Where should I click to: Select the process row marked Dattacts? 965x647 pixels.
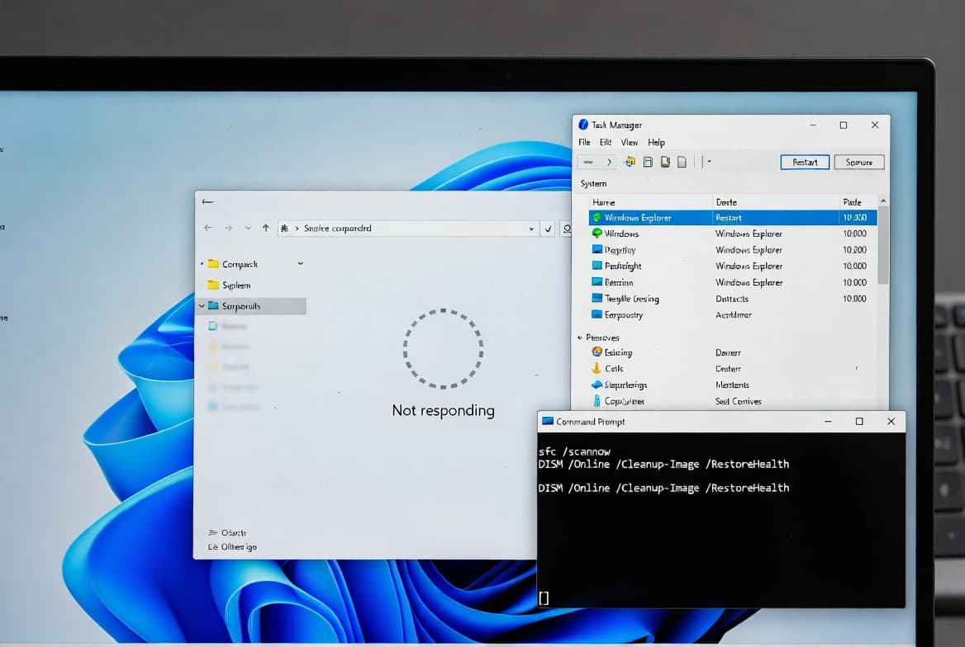(732, 299)
